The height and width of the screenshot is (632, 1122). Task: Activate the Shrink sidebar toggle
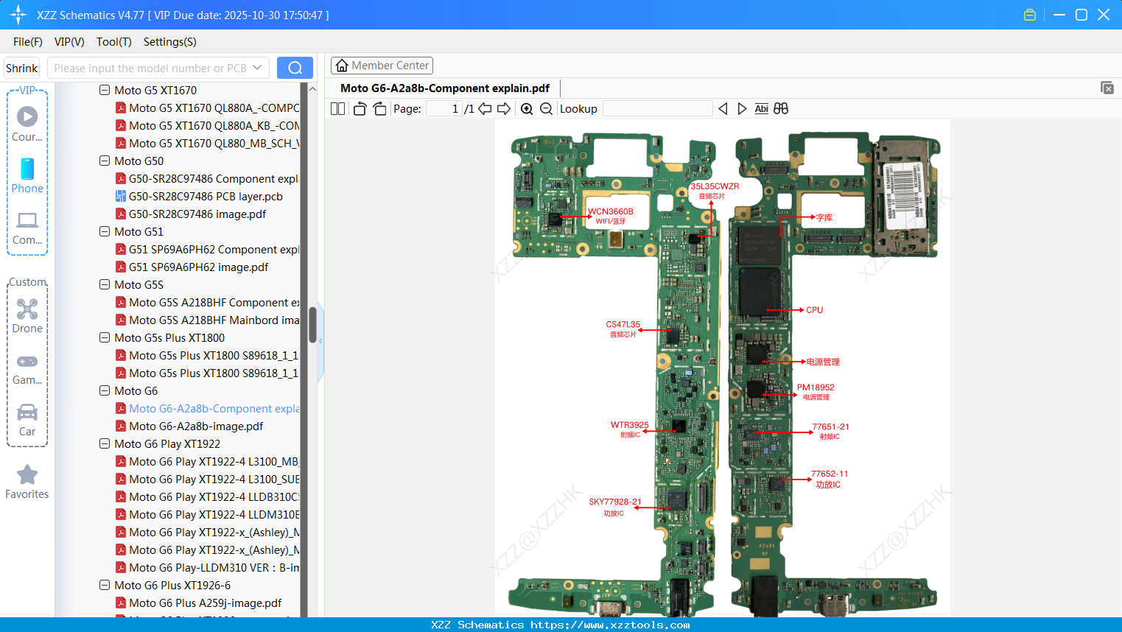tap(21, 67)
